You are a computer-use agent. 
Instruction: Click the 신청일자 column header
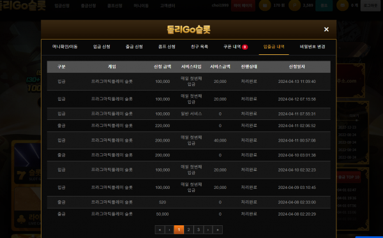(x=297, y=66)
